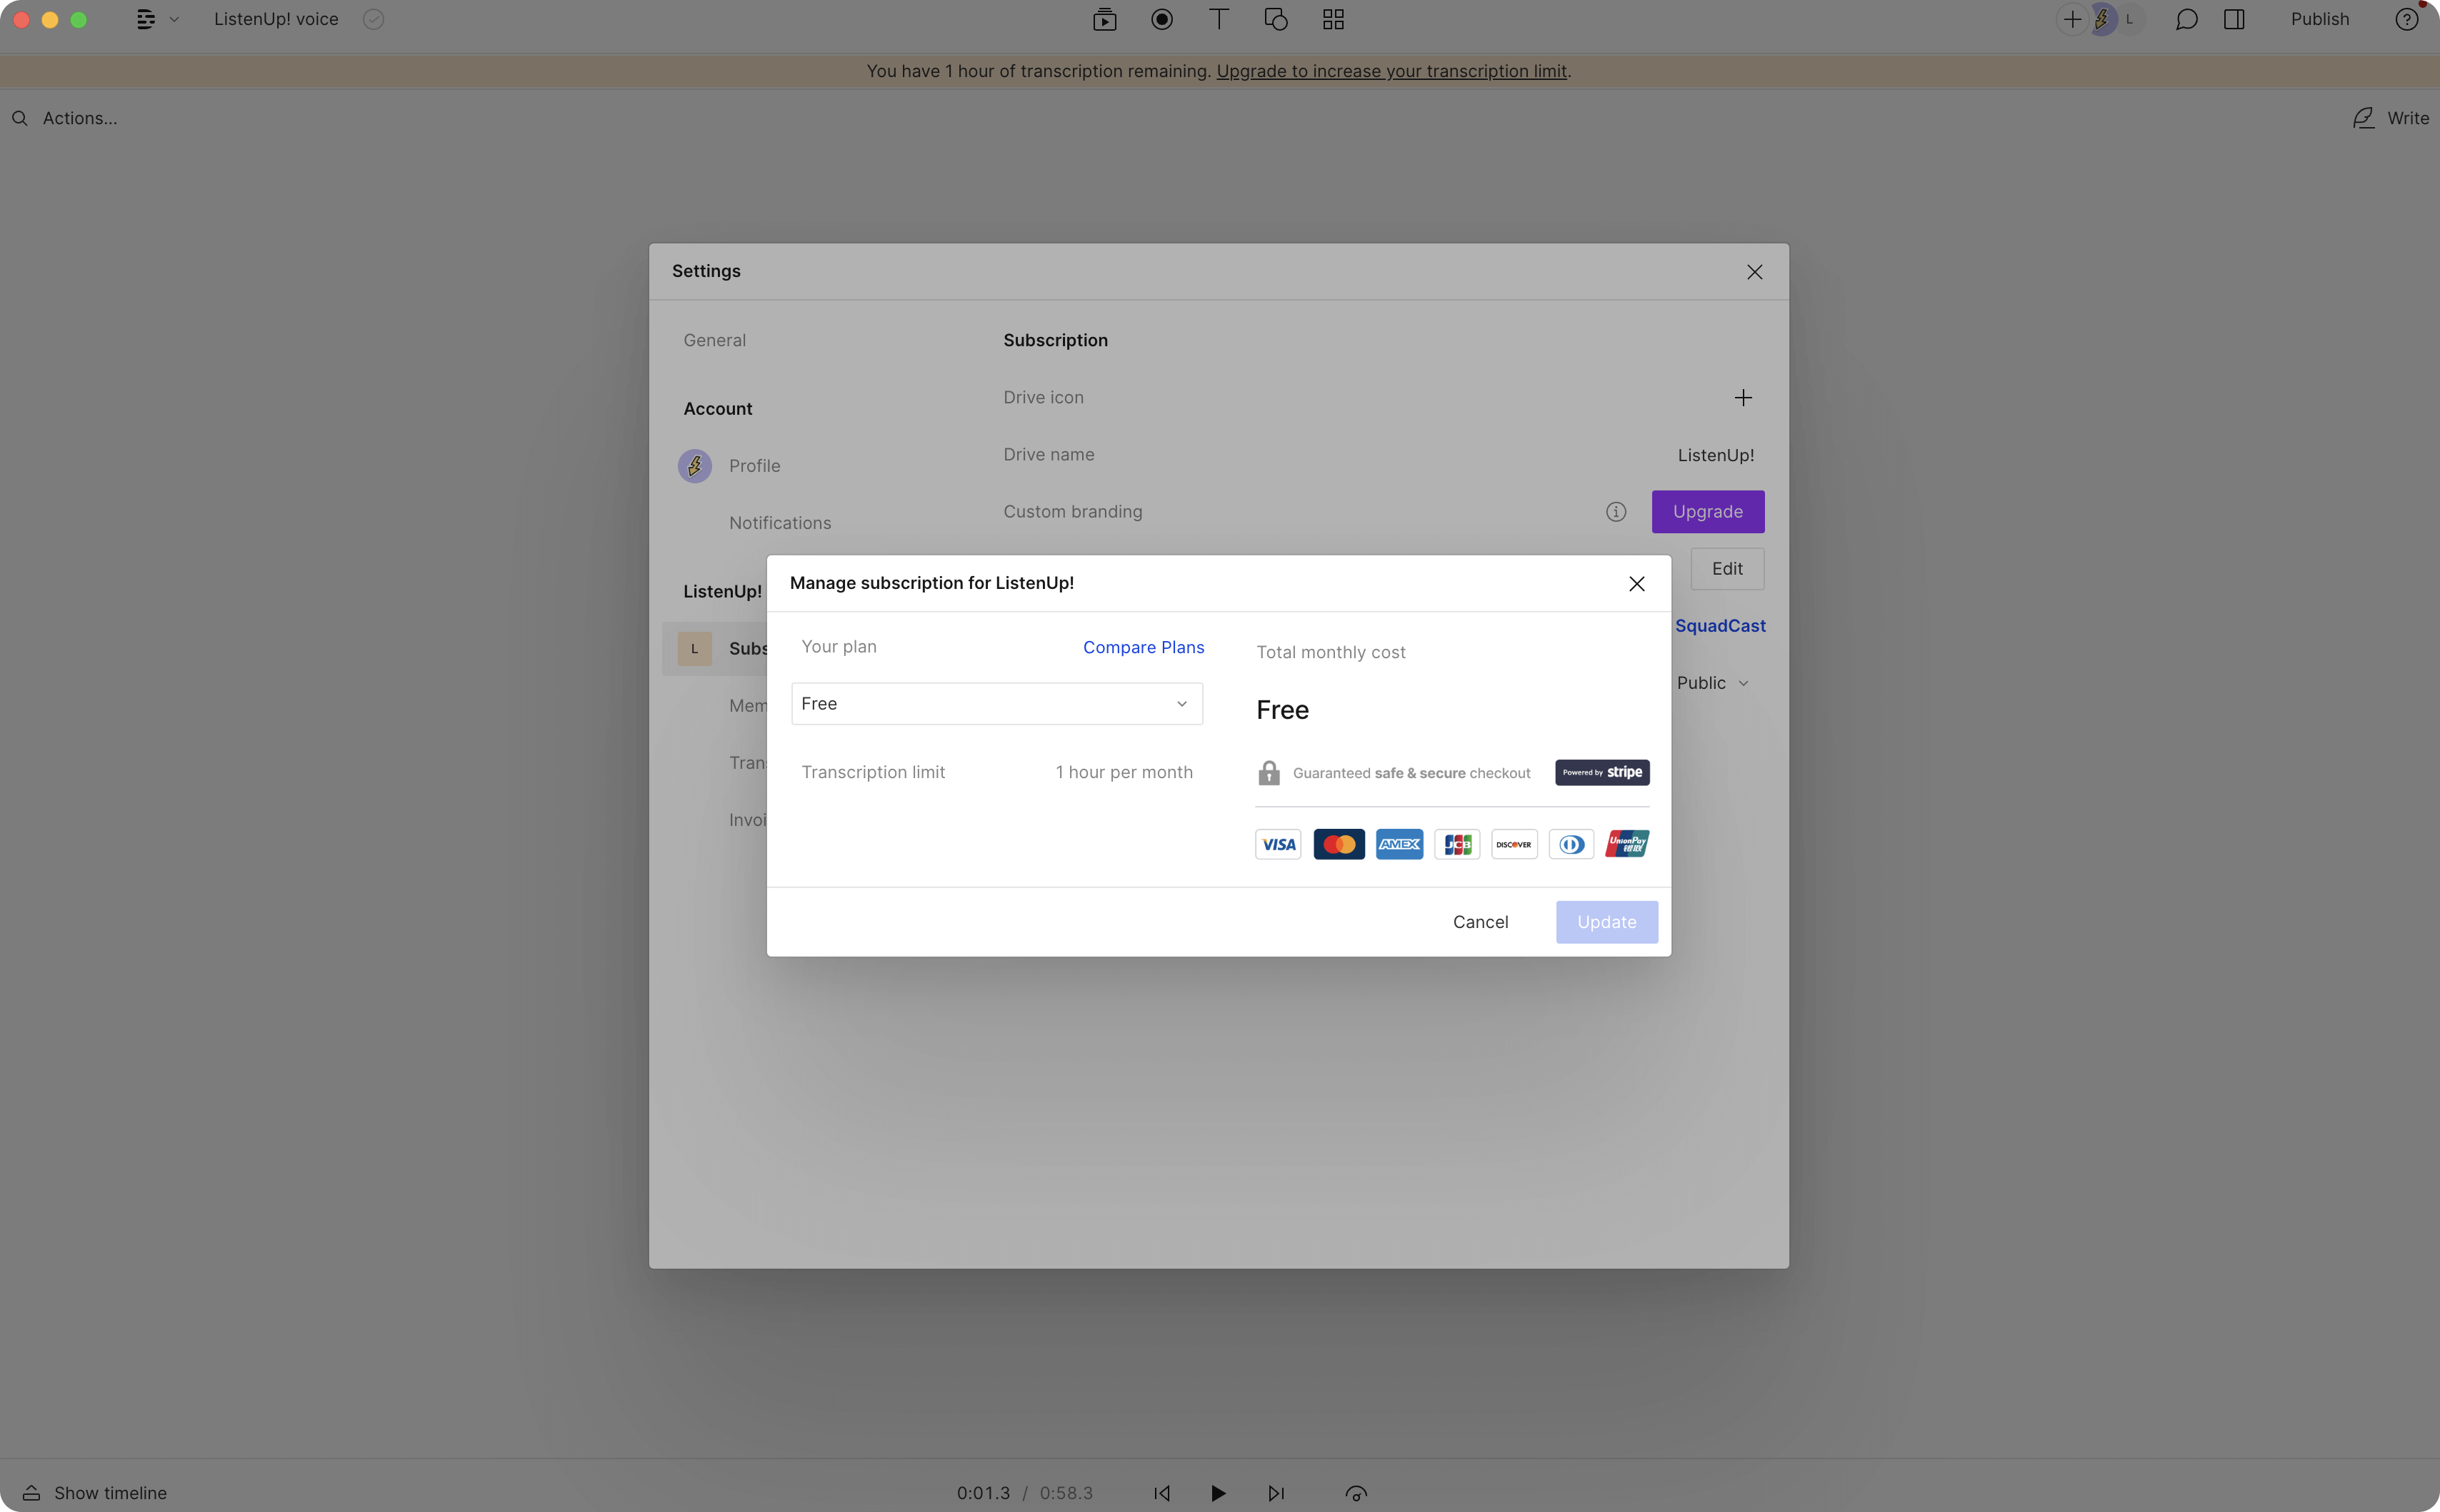Skip to next with forward control
This screenshot has width=2440, height=1512.
pyautogui.click(x=1276, y=1493)
